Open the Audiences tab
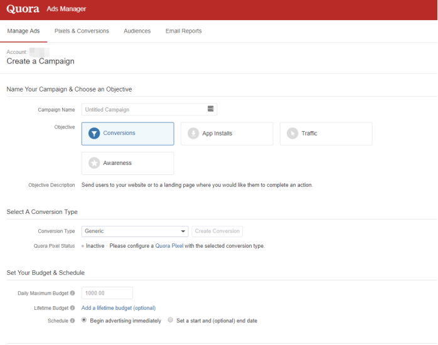Image resolution: width=438 pixels, height=345 pixels. tap(137, 31)
